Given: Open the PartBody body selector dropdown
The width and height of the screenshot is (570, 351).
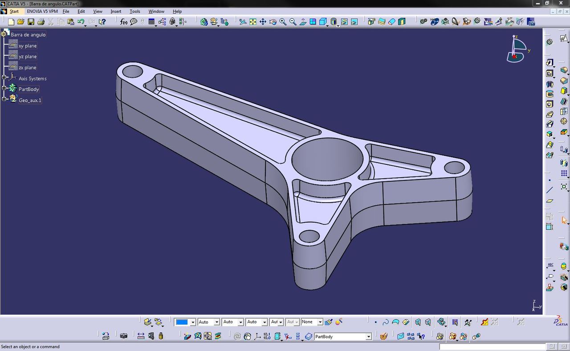Looking at the screenshot, I should [x=369, y=337].
